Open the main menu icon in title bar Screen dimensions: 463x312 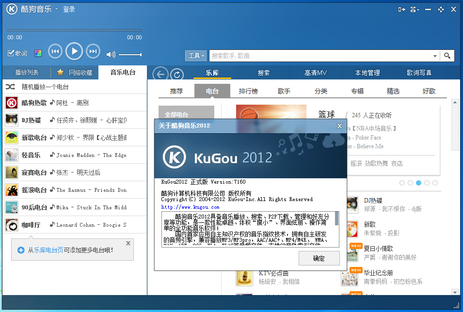tap(415, 10)
